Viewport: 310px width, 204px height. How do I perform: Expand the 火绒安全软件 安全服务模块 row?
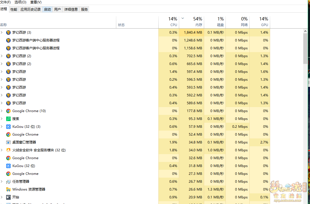[x=2, y=150]
